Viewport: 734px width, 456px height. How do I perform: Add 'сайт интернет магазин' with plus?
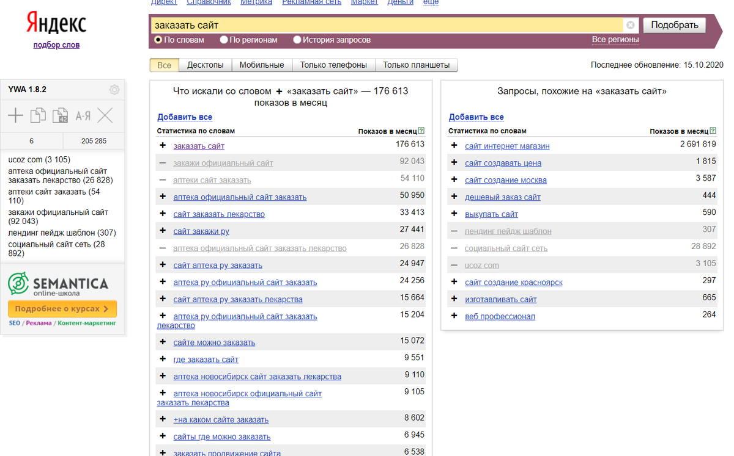click(x=454, y=146)
